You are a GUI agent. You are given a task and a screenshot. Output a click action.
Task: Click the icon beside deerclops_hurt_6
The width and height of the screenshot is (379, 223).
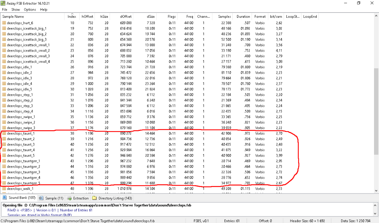pos(4,23)
